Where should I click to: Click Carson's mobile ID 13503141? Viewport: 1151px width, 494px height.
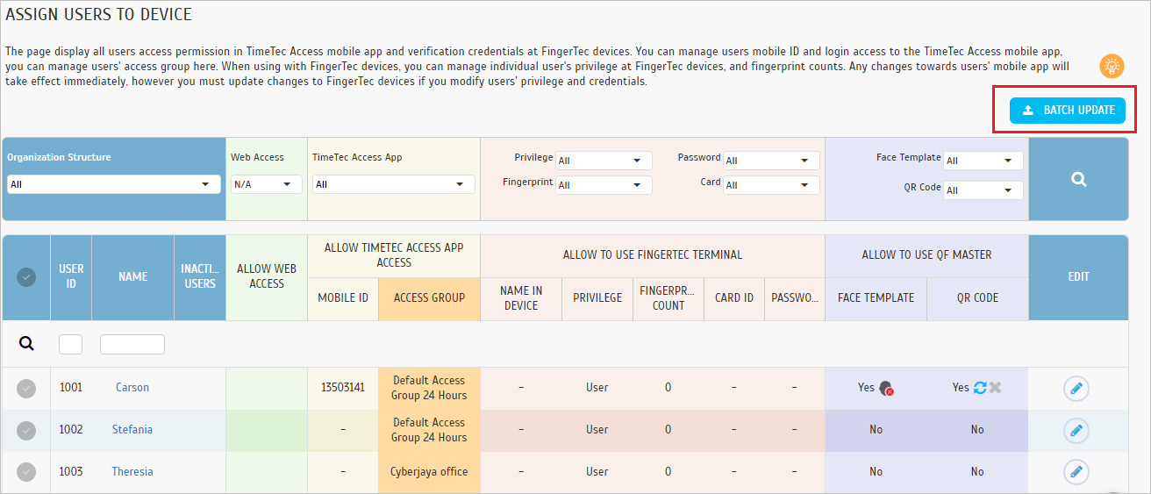point(343,388)
